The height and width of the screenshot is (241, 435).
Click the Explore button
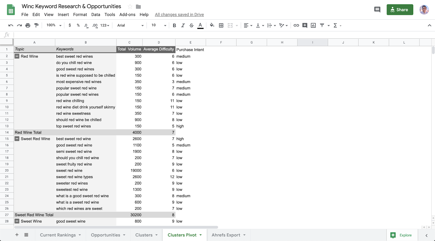click(402, 235)
